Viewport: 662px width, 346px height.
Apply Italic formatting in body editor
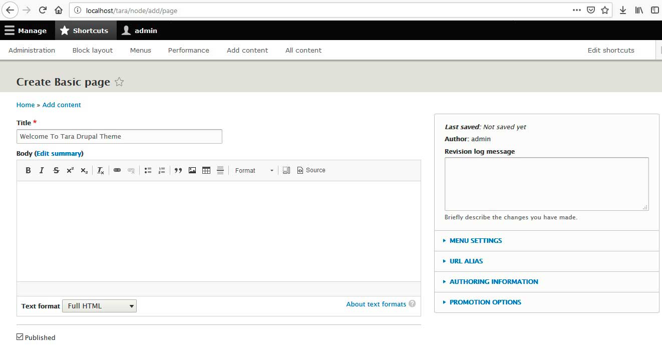[x=42, y=170]
